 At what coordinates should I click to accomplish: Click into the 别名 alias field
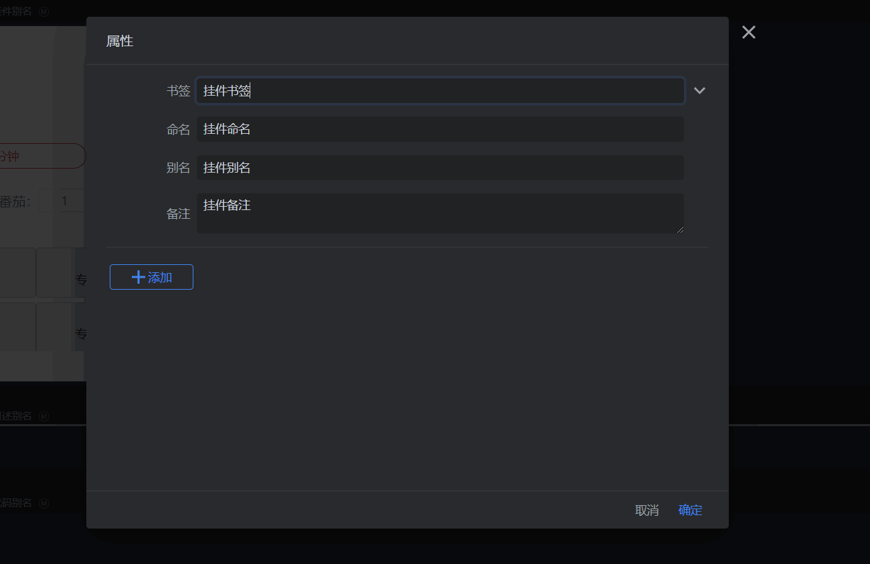click(440, 168)
